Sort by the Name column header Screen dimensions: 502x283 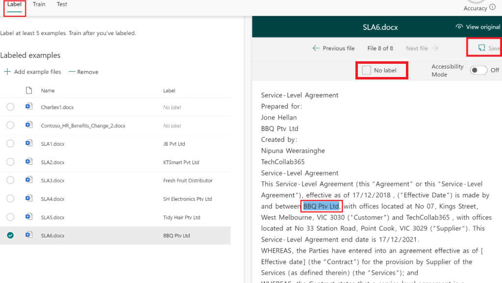[48, 91]
